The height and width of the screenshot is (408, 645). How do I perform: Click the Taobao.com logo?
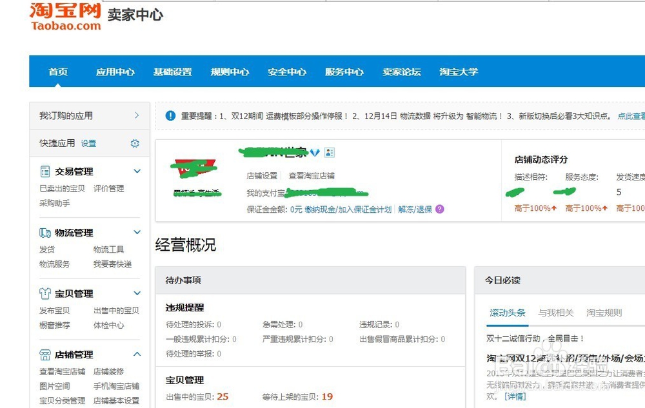coord(65,16)
